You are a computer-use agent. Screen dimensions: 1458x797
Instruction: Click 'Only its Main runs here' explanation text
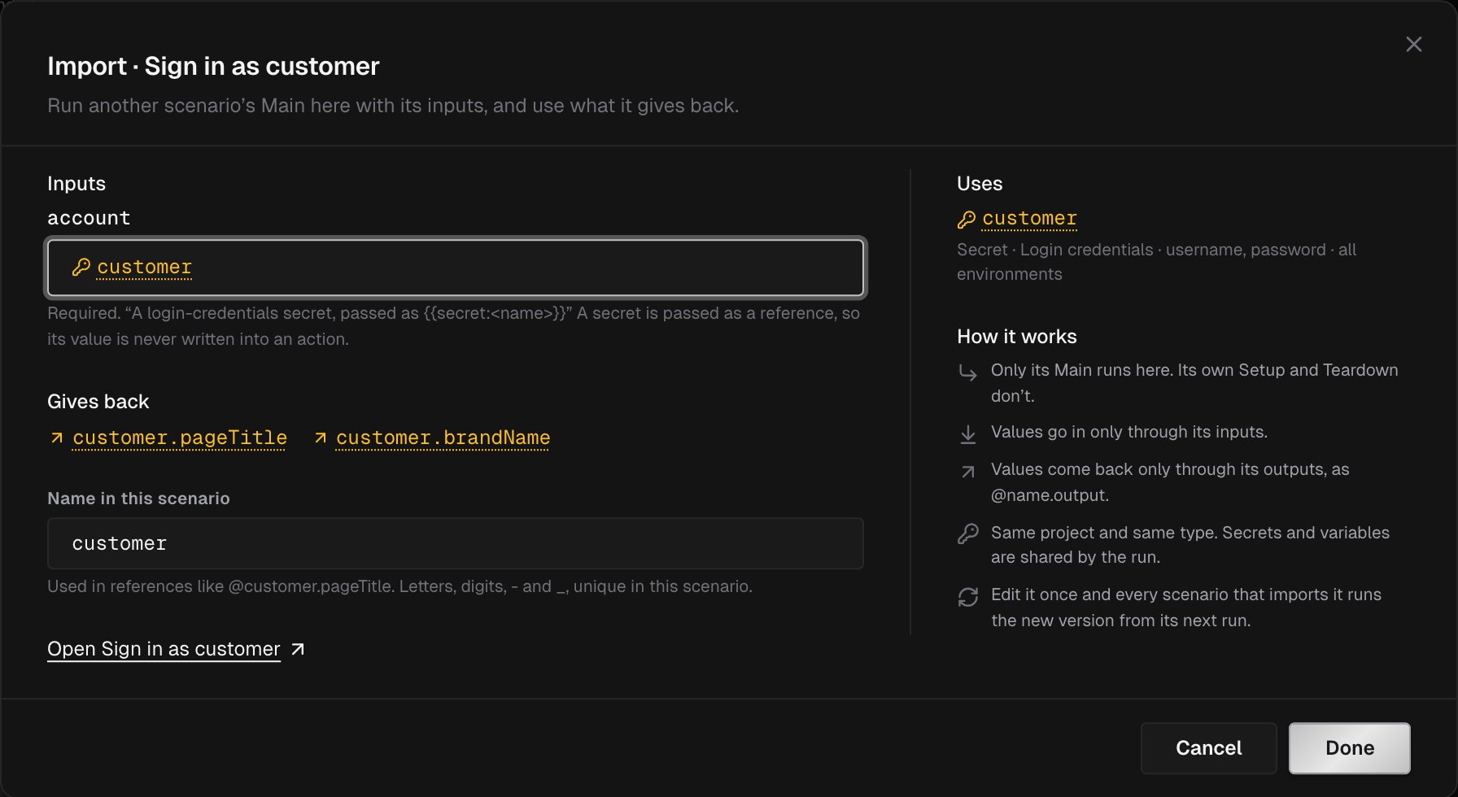[1194, 383]
